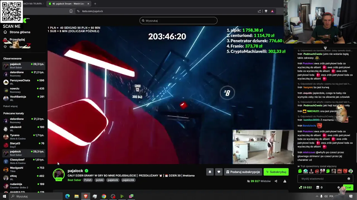This screenshot has width=357, height=200.
Task: Show hidden system tray icons chevron
Action: pyautogui.click(x=317, y=196)
